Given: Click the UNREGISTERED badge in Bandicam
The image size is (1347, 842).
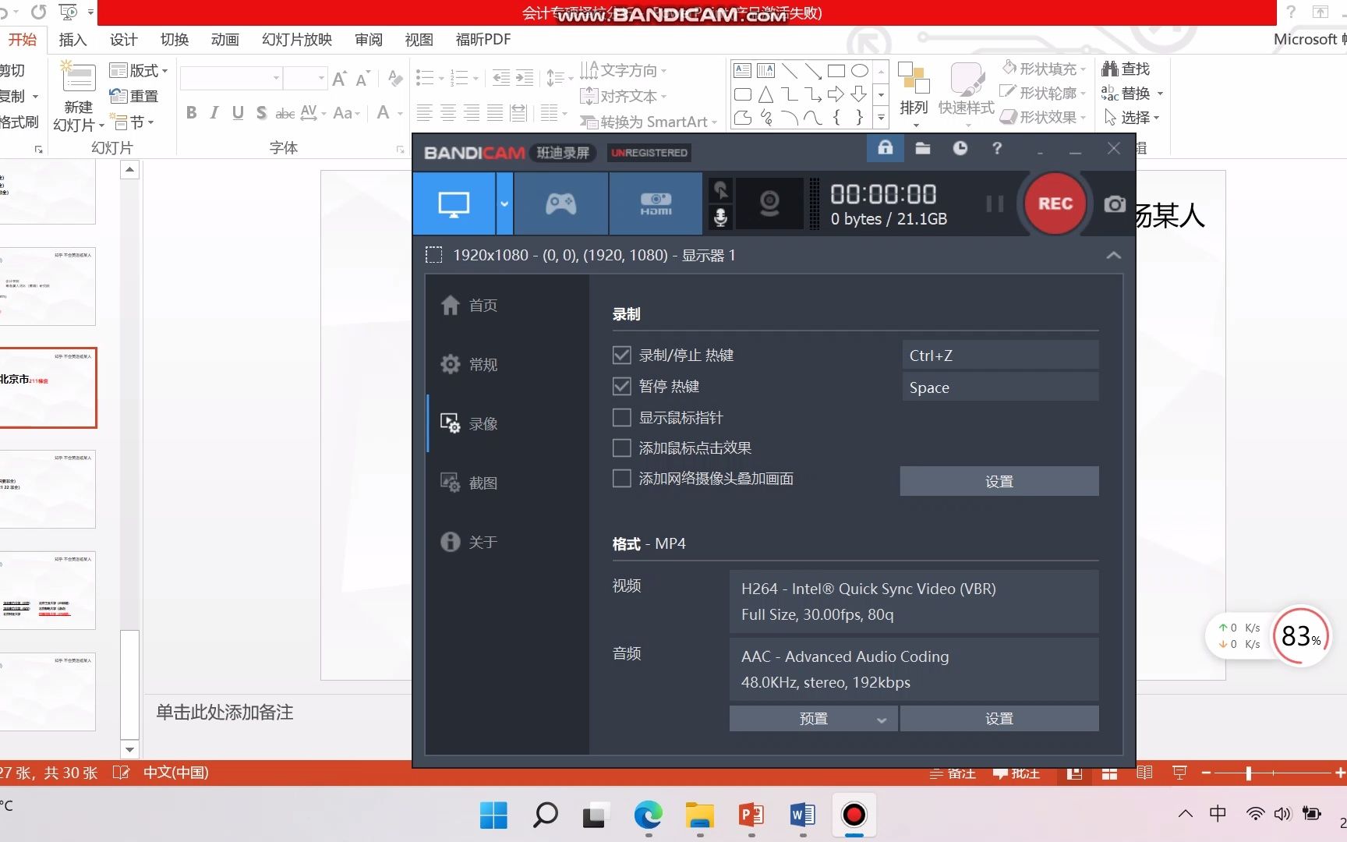Looking at the screenshot, I should (x=649, y=153).
